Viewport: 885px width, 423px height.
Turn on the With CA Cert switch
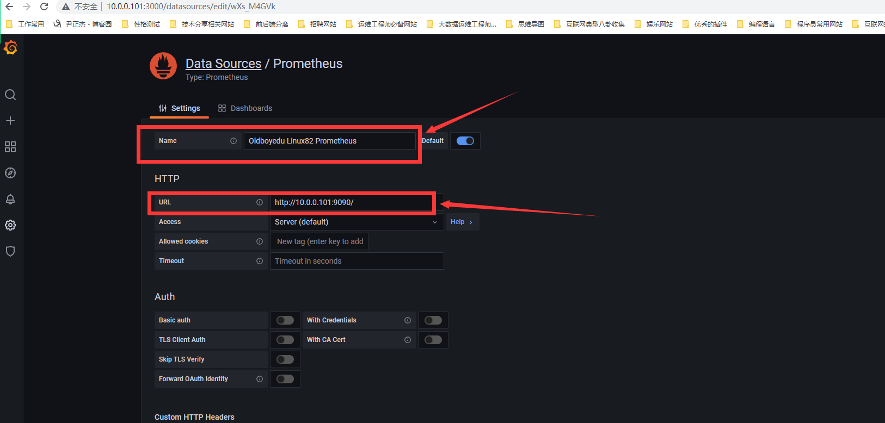point(433,340)
